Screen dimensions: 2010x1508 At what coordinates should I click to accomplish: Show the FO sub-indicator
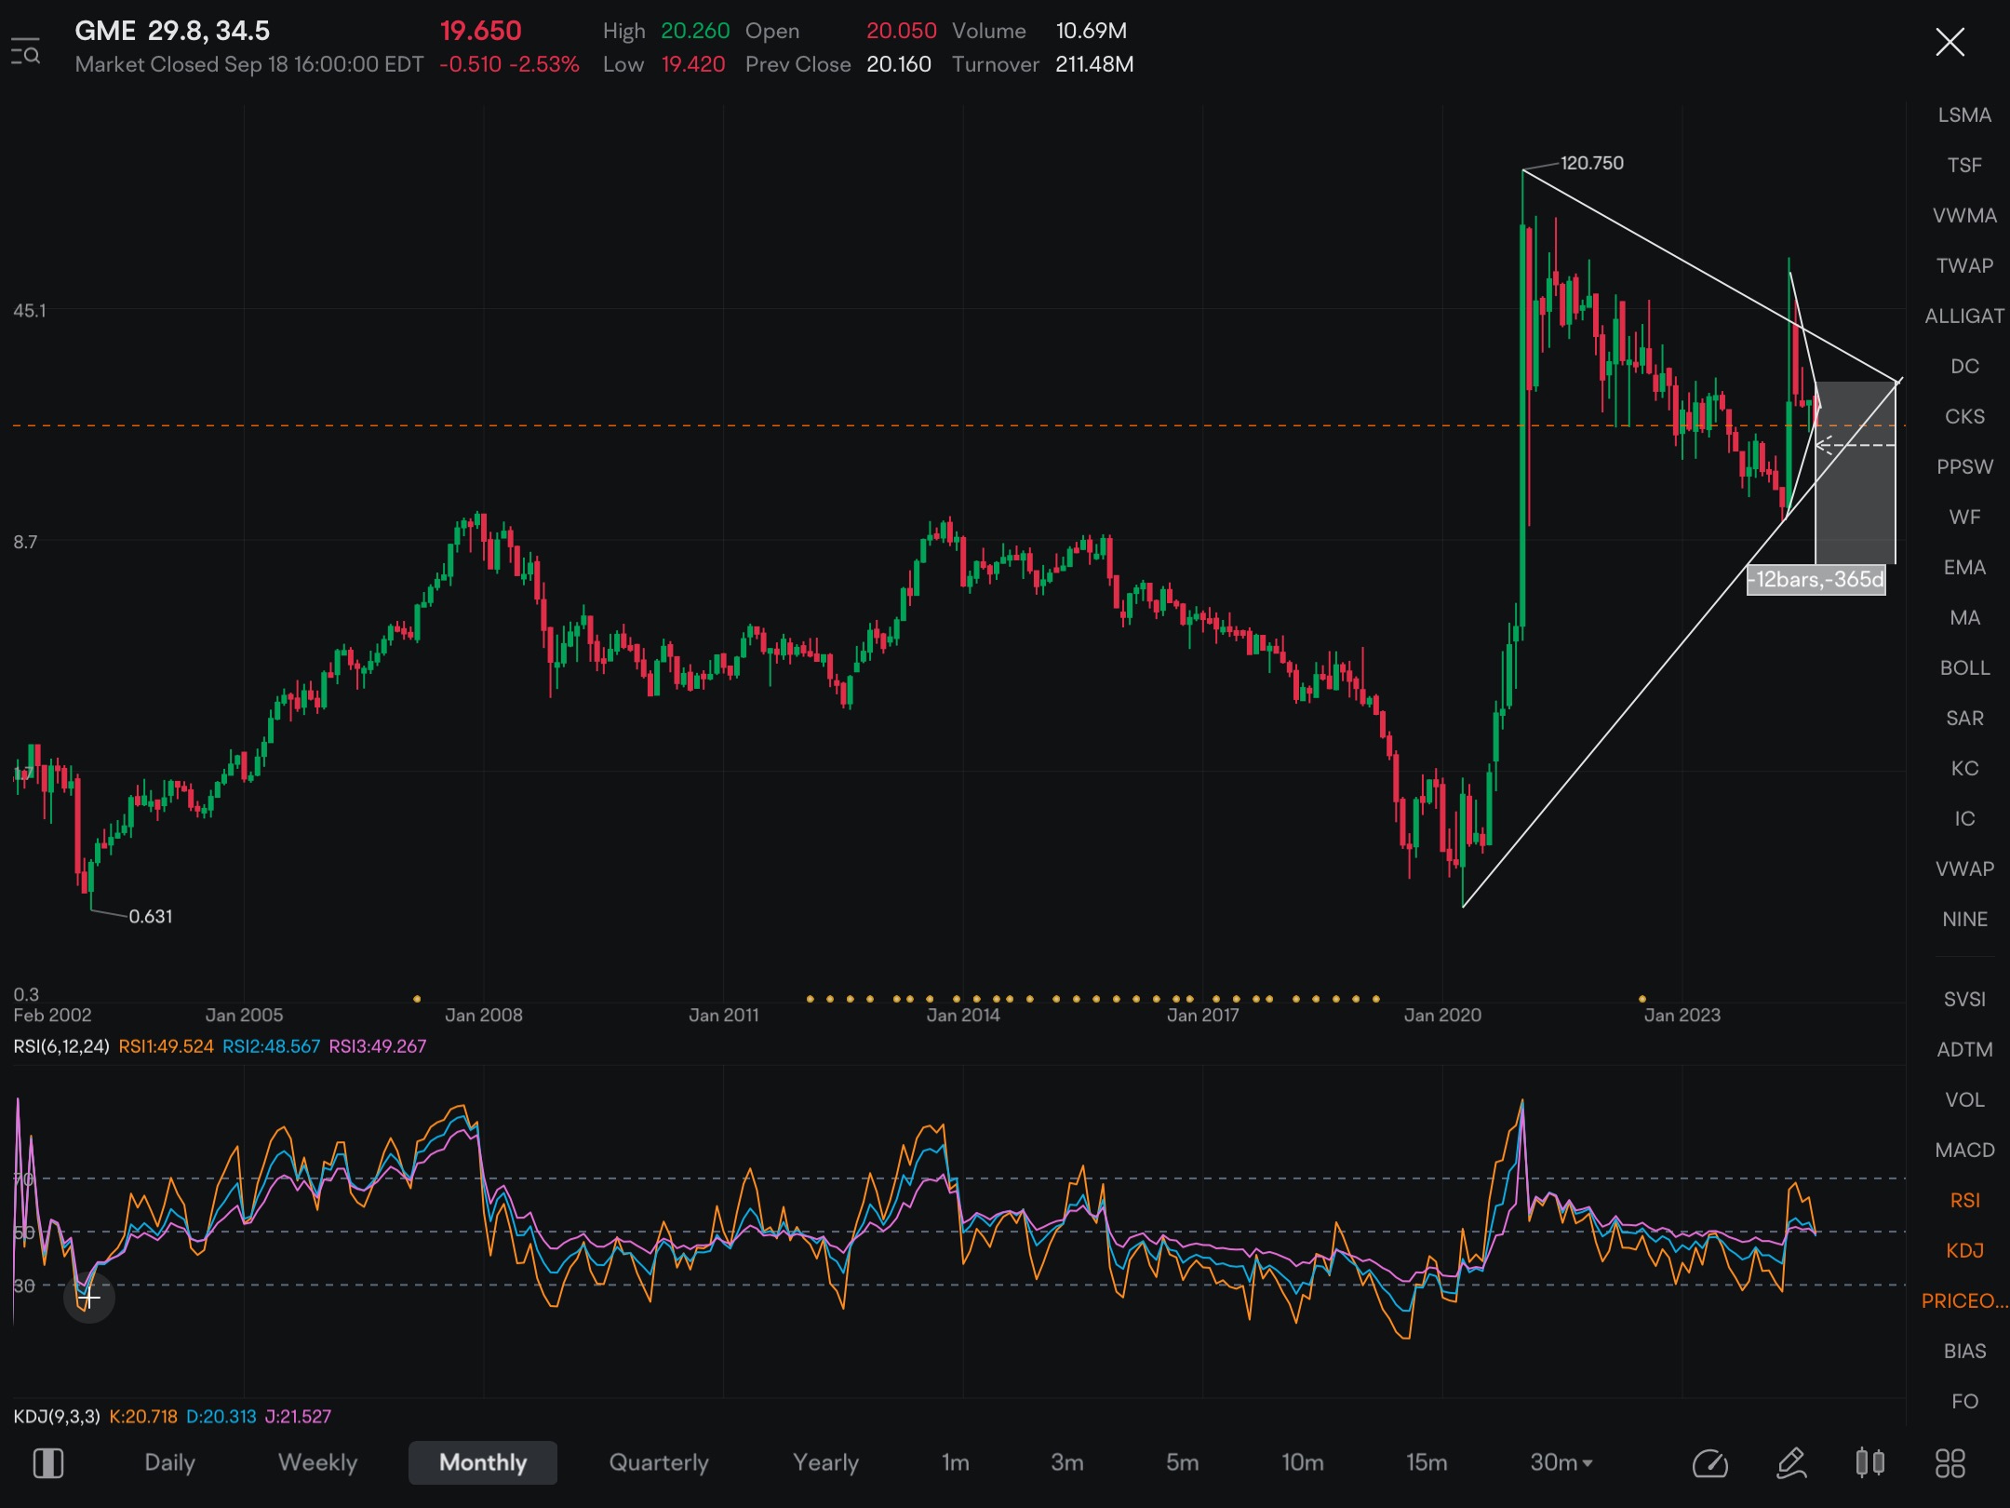click(x=1964, y=1402)
